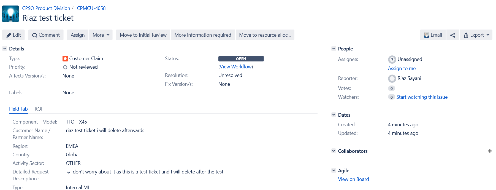Add a collaborator with plus icon
The width and height of the screenshot is (496, 190).
[490, 151]
